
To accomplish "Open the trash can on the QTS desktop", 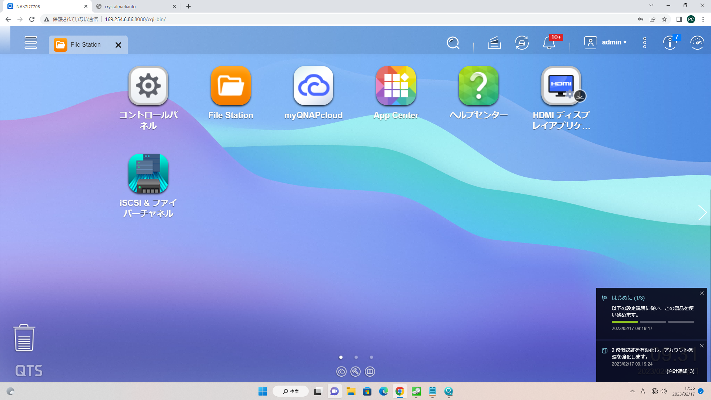I will [x=24, y=338].
